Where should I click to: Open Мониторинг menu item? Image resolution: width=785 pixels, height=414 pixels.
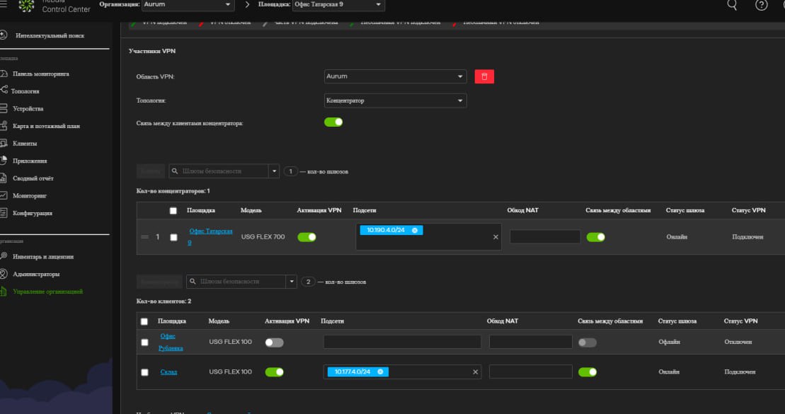pos(29,196)
